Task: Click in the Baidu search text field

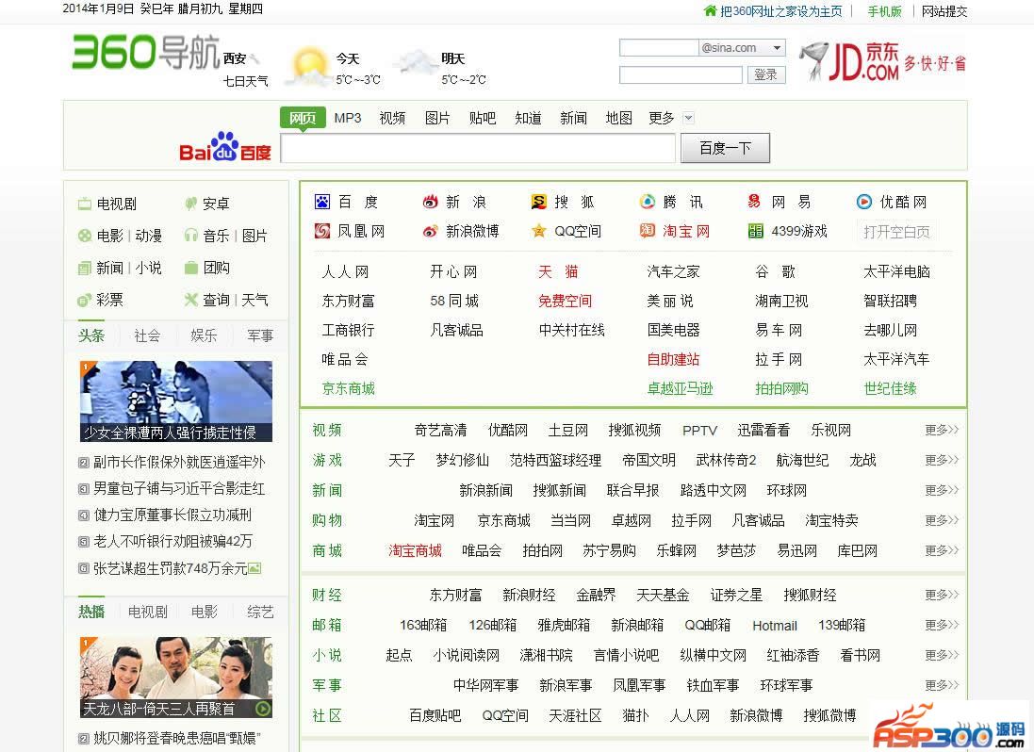Action: [478, 148]
